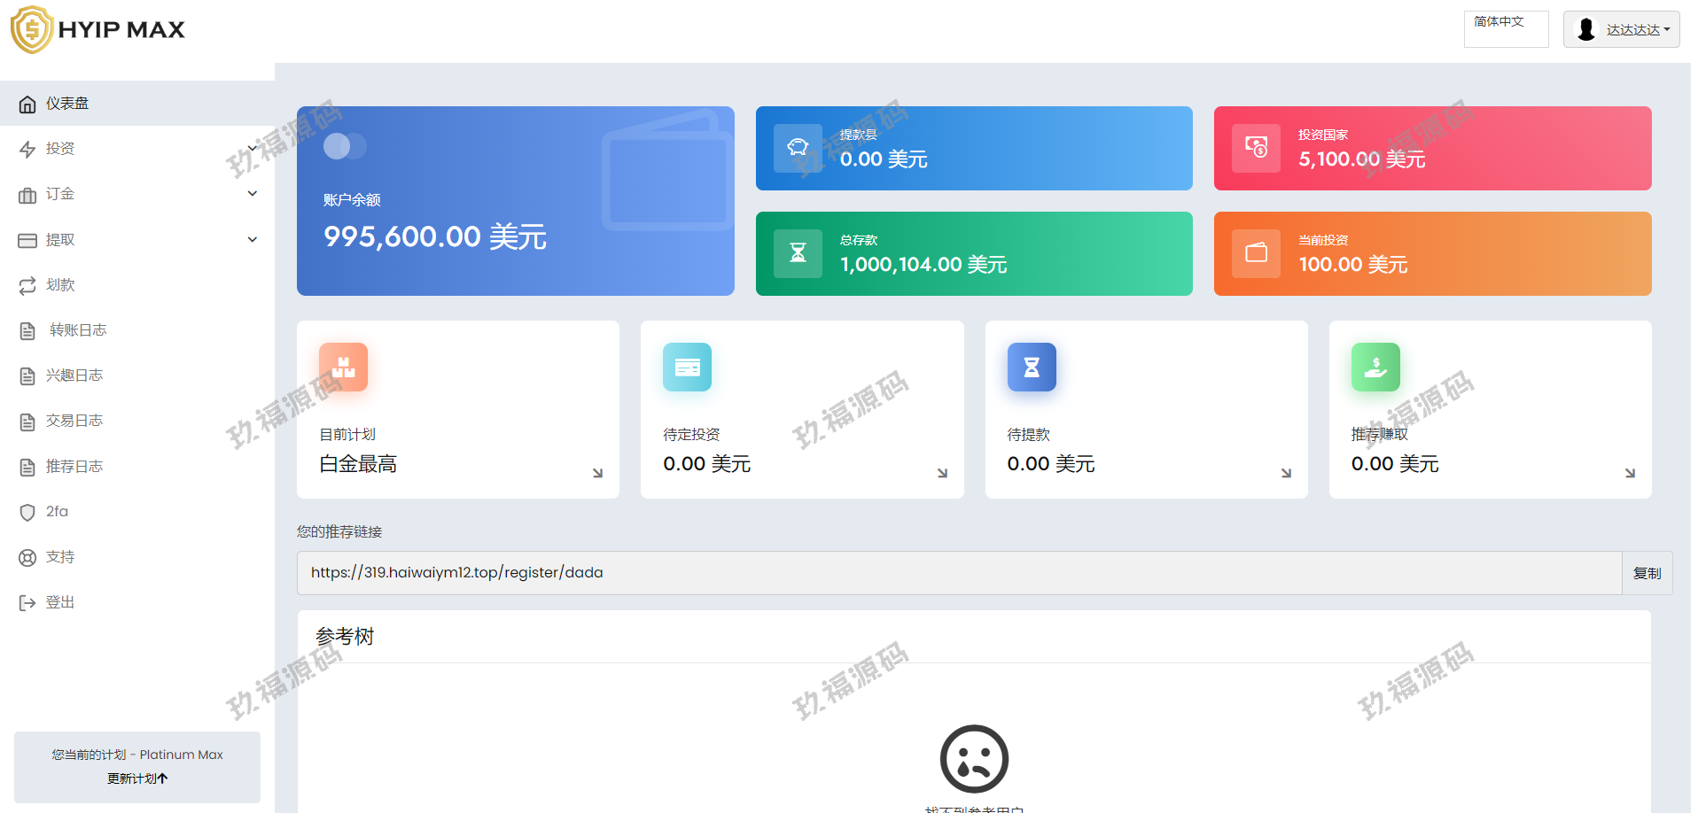Open the 达达达达 user account dropdown
The height and width of the screenshot is (813, 1698).
[x=1621, y=29]
